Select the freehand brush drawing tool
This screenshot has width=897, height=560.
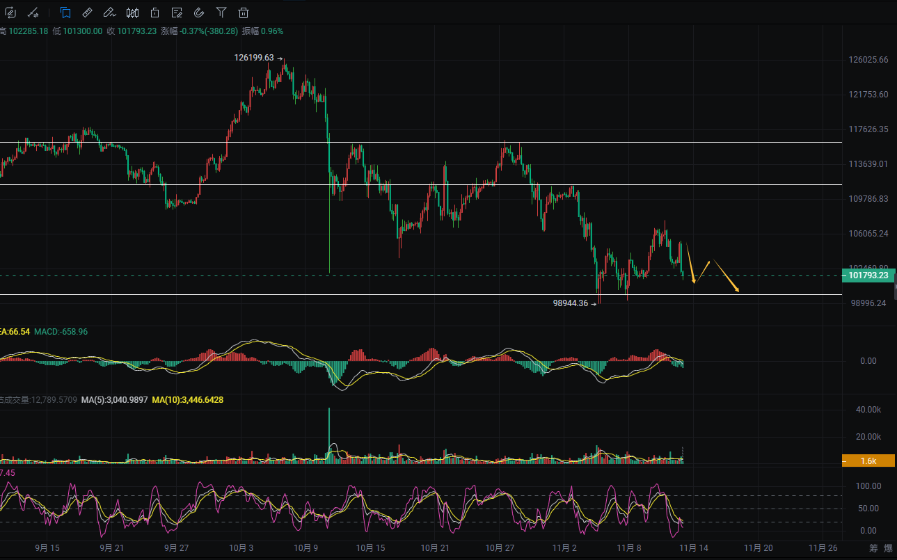(x=109, y=13)
